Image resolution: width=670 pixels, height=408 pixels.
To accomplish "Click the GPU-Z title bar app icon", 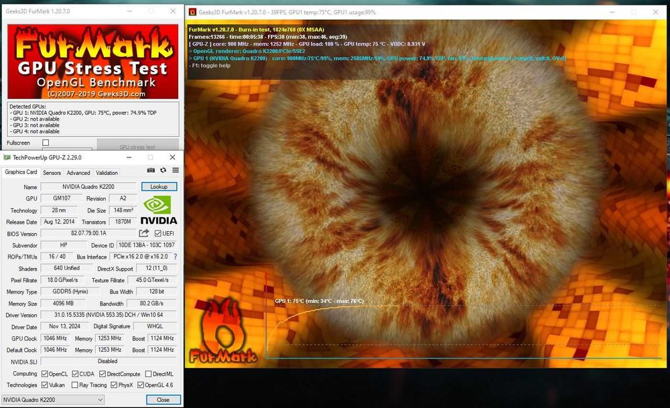I will (7, 157).
